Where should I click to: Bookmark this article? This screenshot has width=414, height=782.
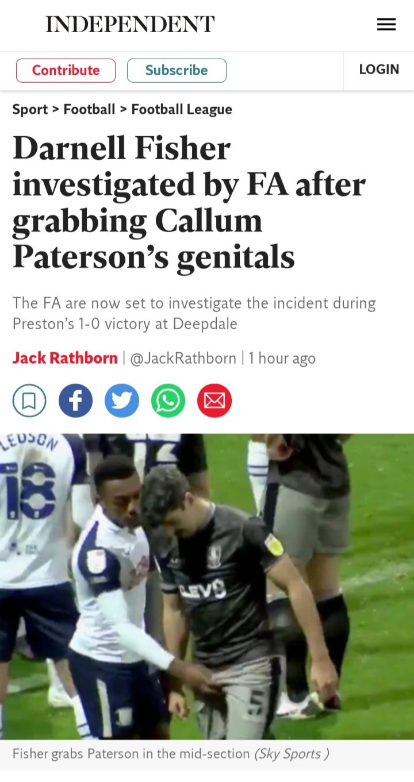coord(29,400)
